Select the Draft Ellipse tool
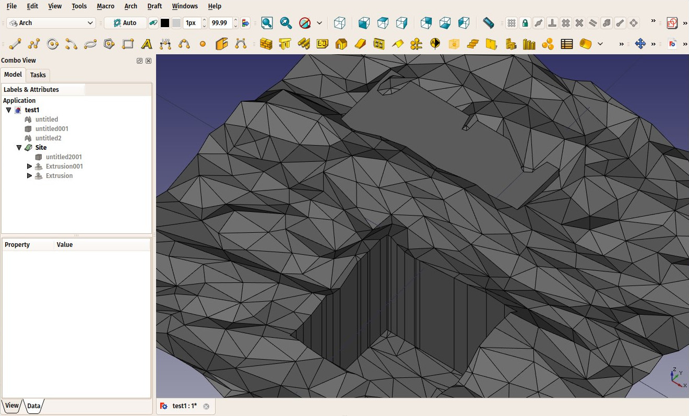The image size is (689, 416). pyautogui.click(x=90, y=44)
